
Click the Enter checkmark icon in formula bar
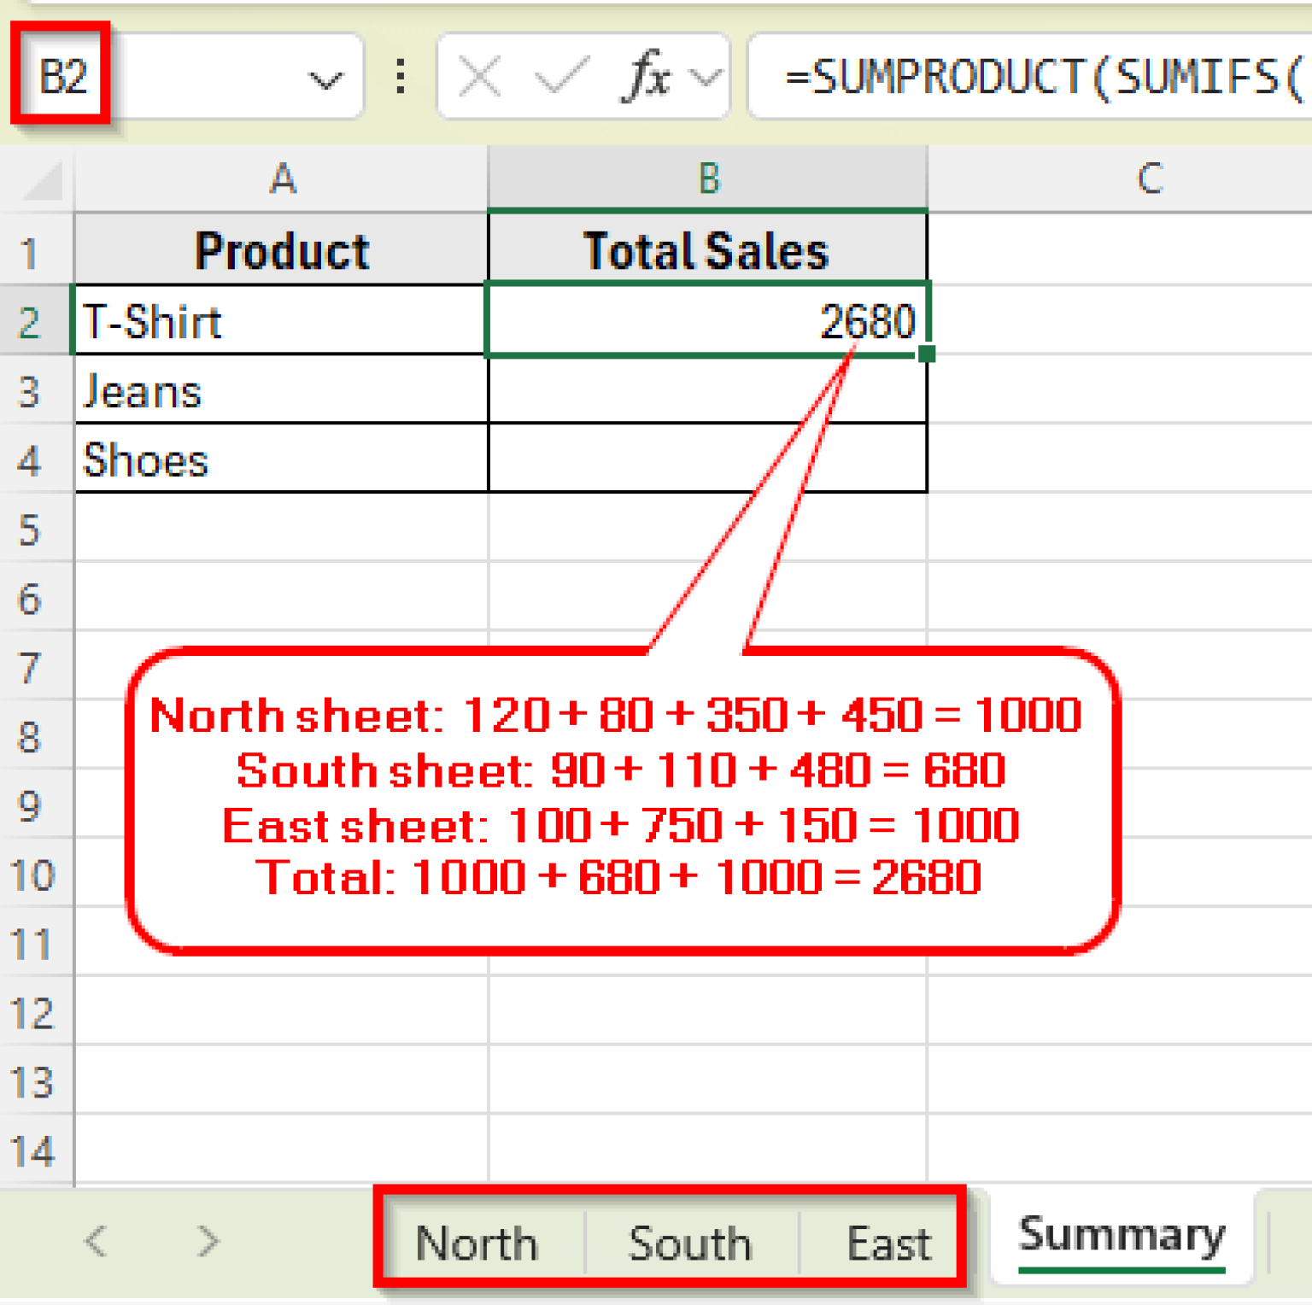coord(559,78)
